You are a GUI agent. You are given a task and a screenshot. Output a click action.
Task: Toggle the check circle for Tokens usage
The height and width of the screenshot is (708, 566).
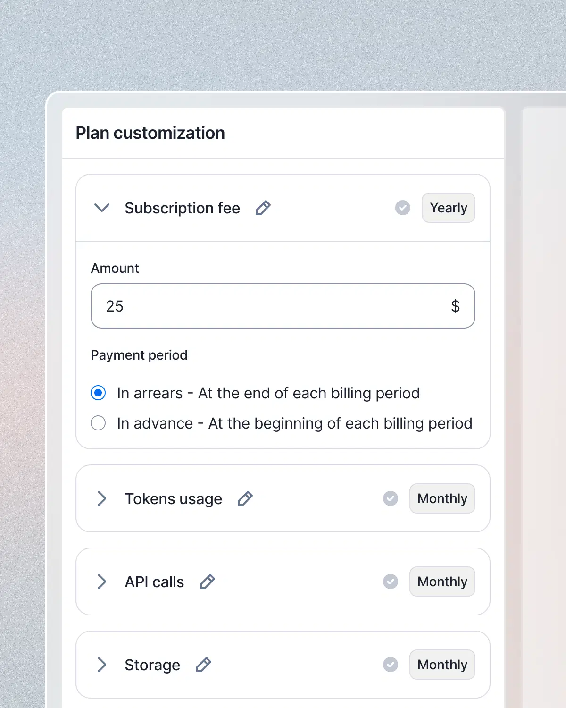pos(390,498)
